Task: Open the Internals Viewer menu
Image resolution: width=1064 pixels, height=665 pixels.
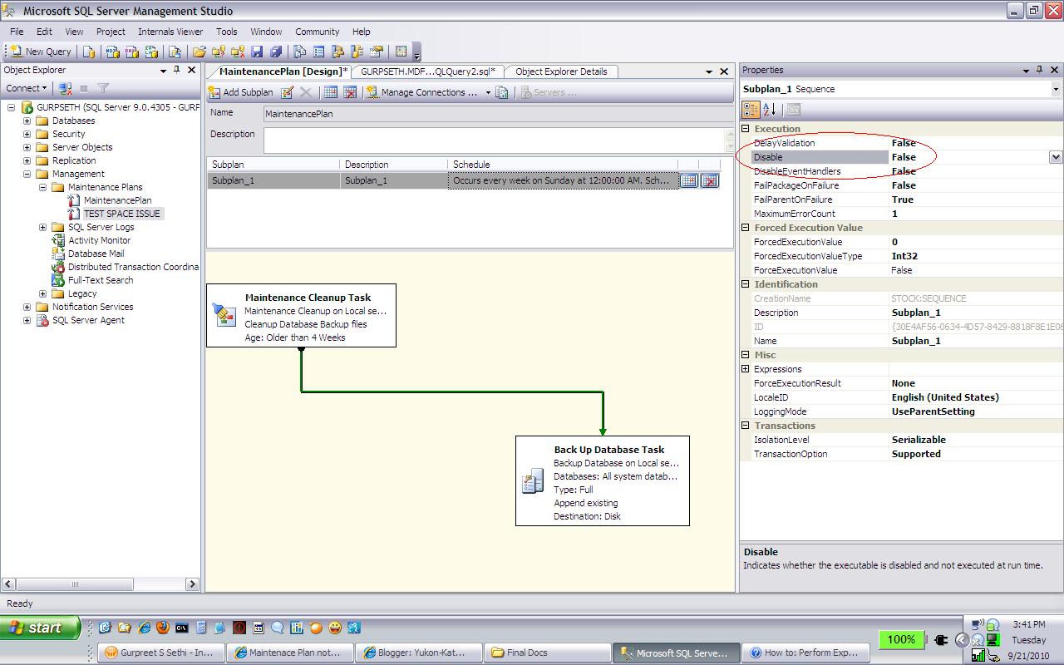Action: point(170,32)
